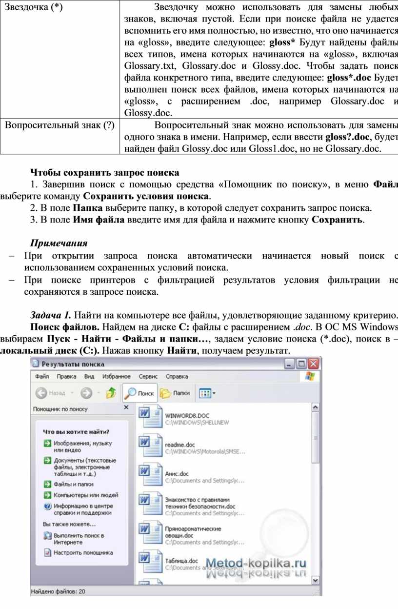Click the Windows flag logo in menu bar

pyautogui.click(x=309, y=376)
